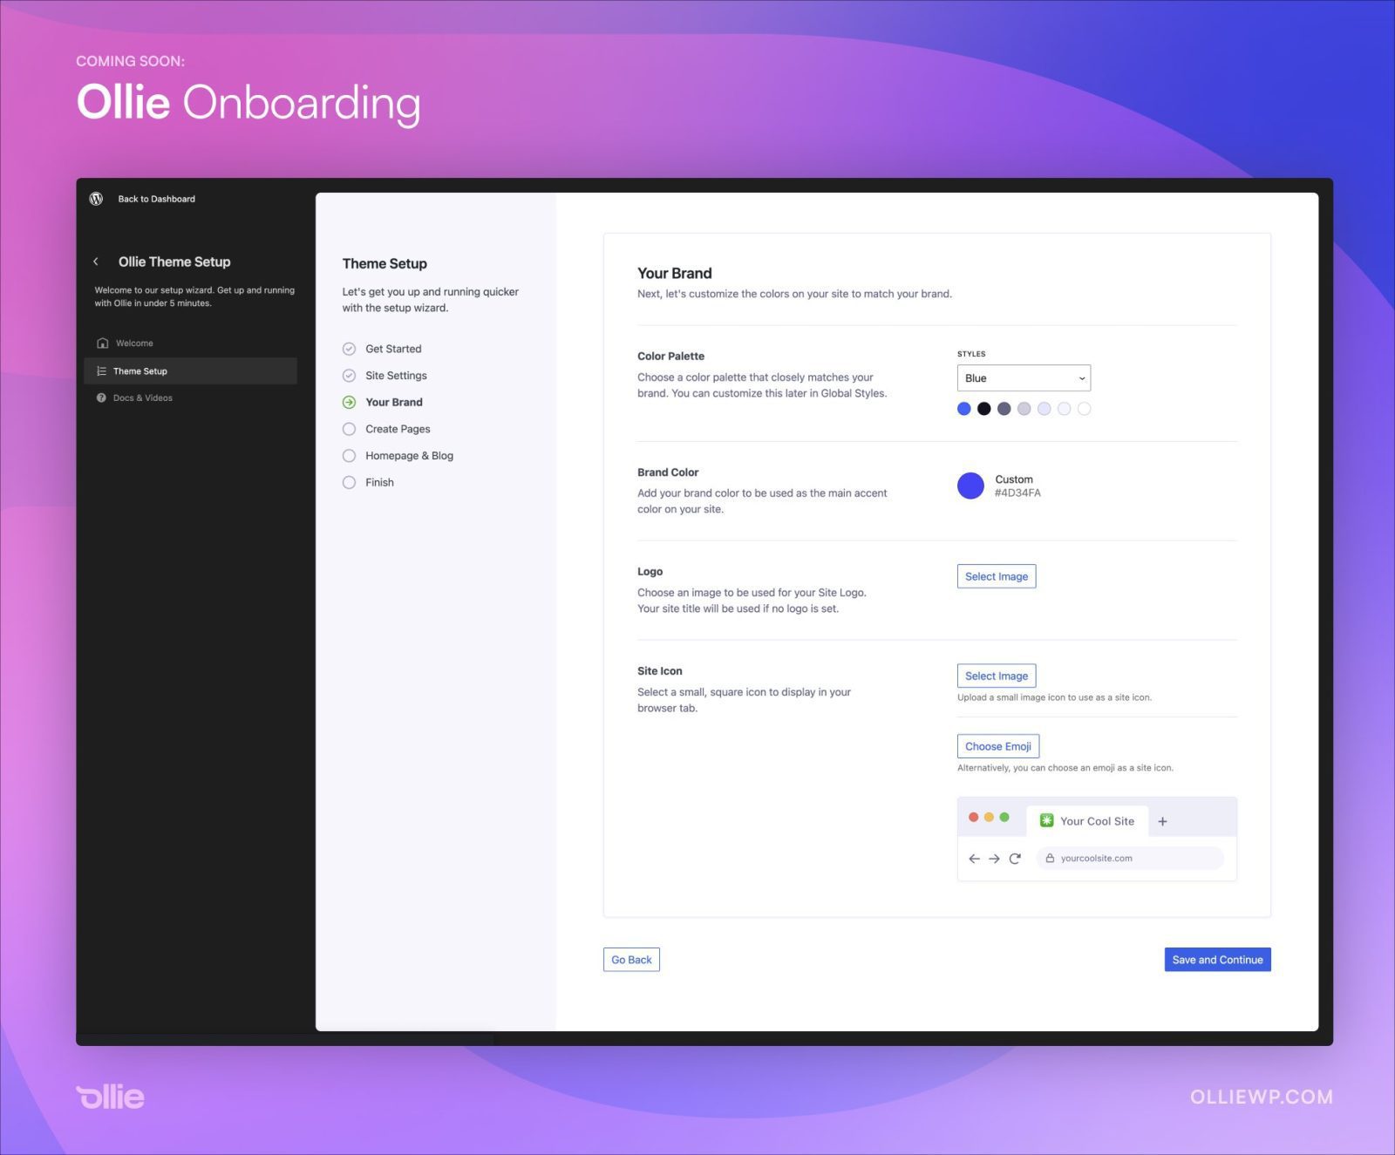Image resolution: width=1395 pixels, height=1155 pixels.
Task: Select the Create Pages step circle
Action: (x=349, y=429)
